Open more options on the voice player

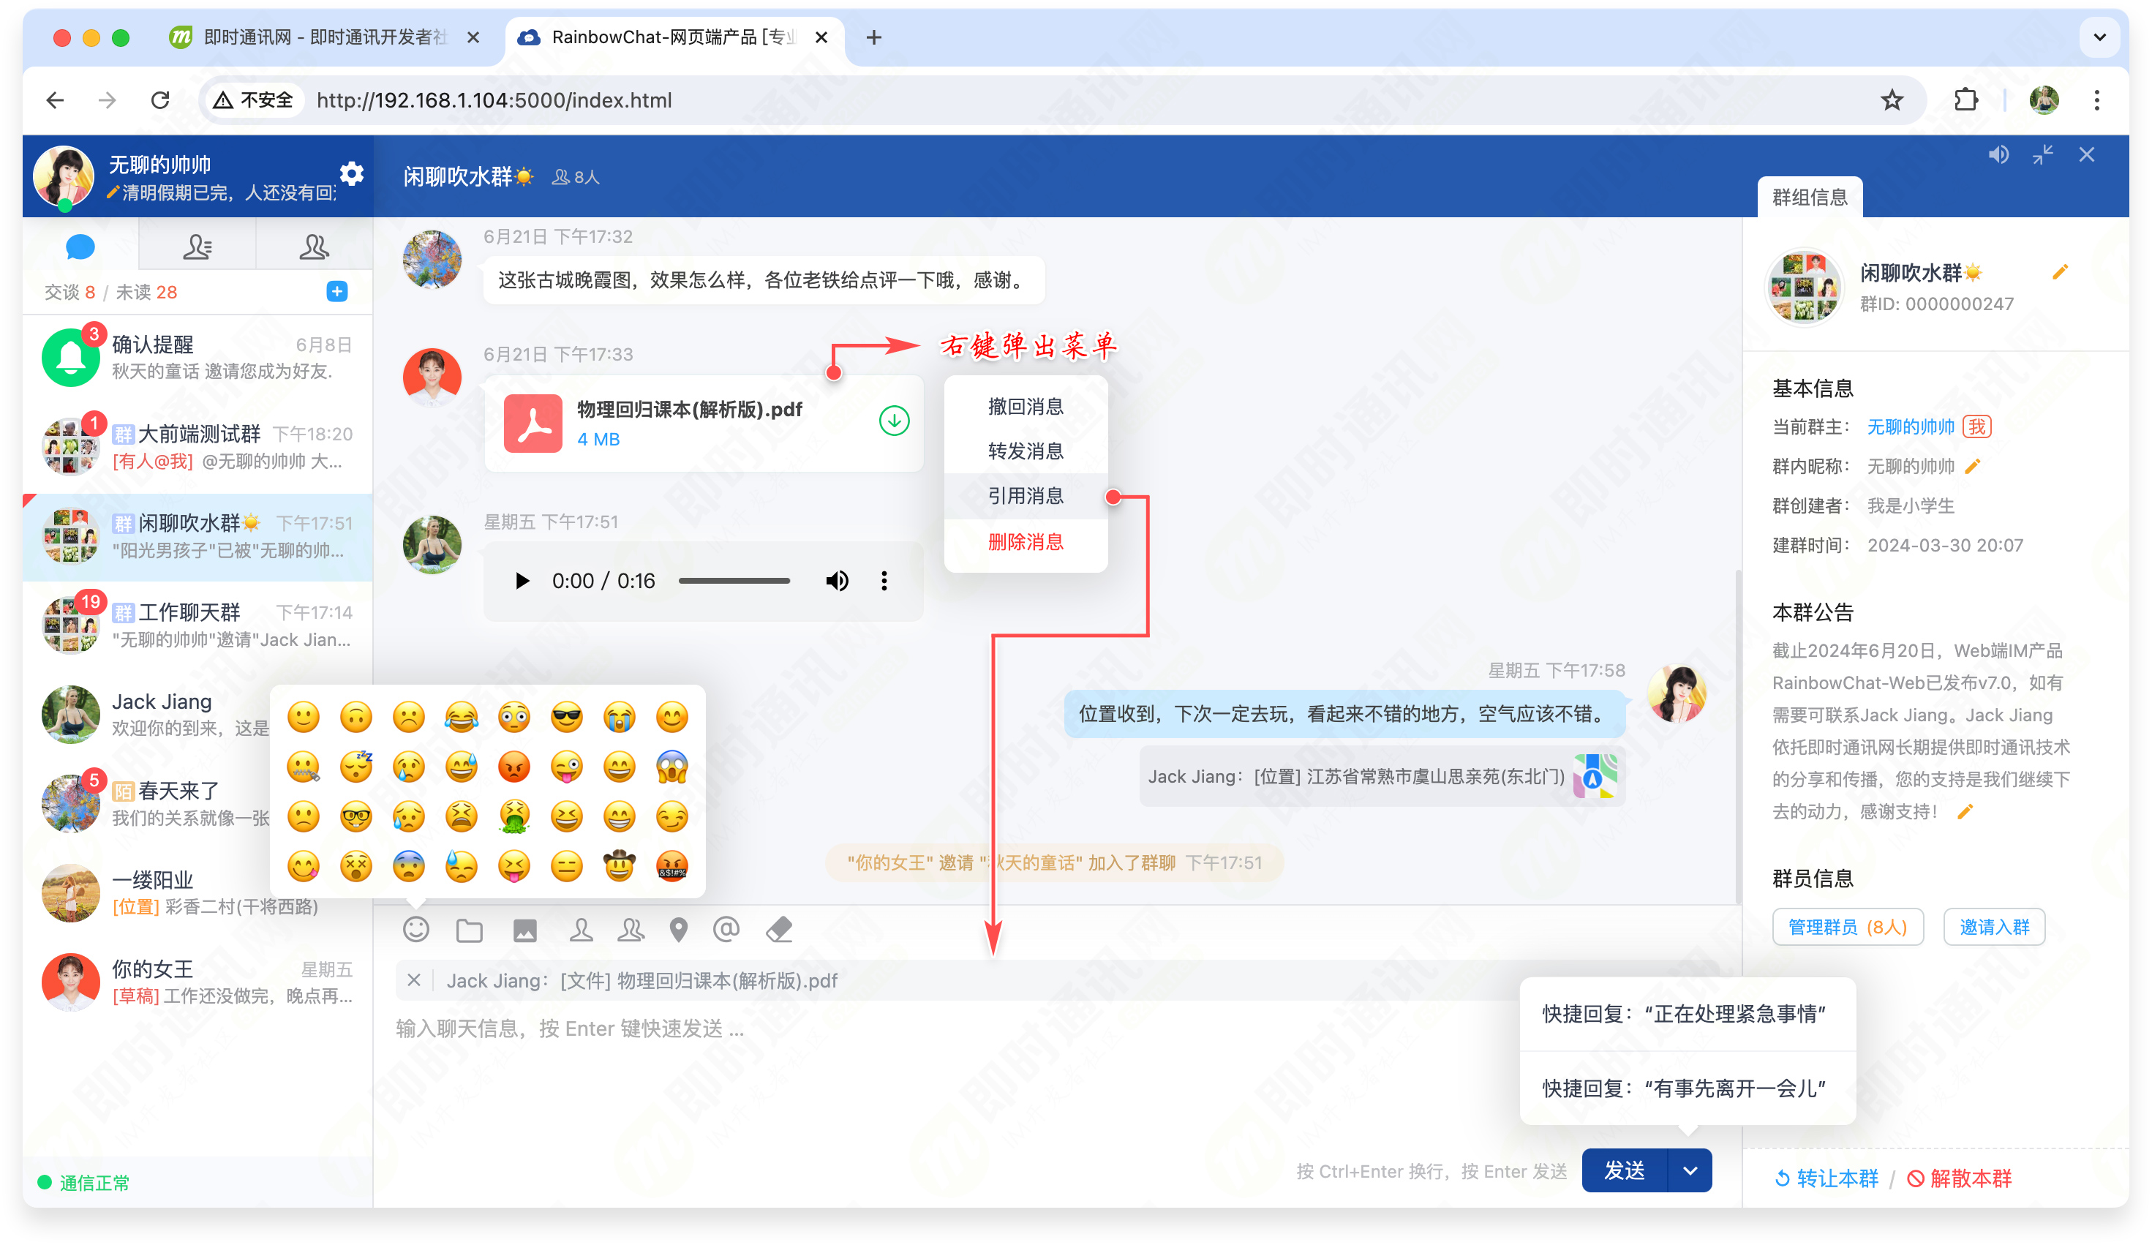coord(884,581)
